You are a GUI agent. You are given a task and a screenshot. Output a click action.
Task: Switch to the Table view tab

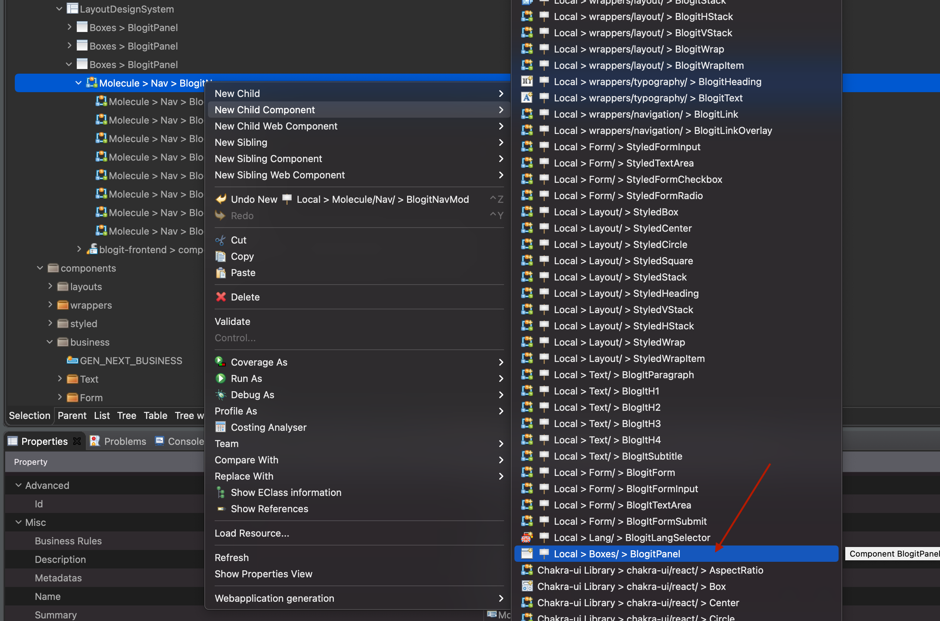click(155, 416)
